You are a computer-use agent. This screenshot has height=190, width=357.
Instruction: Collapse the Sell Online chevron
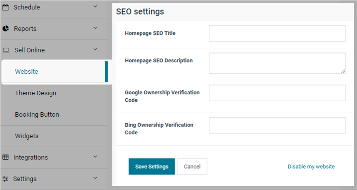pyautogui.click(x=95, y=49)
